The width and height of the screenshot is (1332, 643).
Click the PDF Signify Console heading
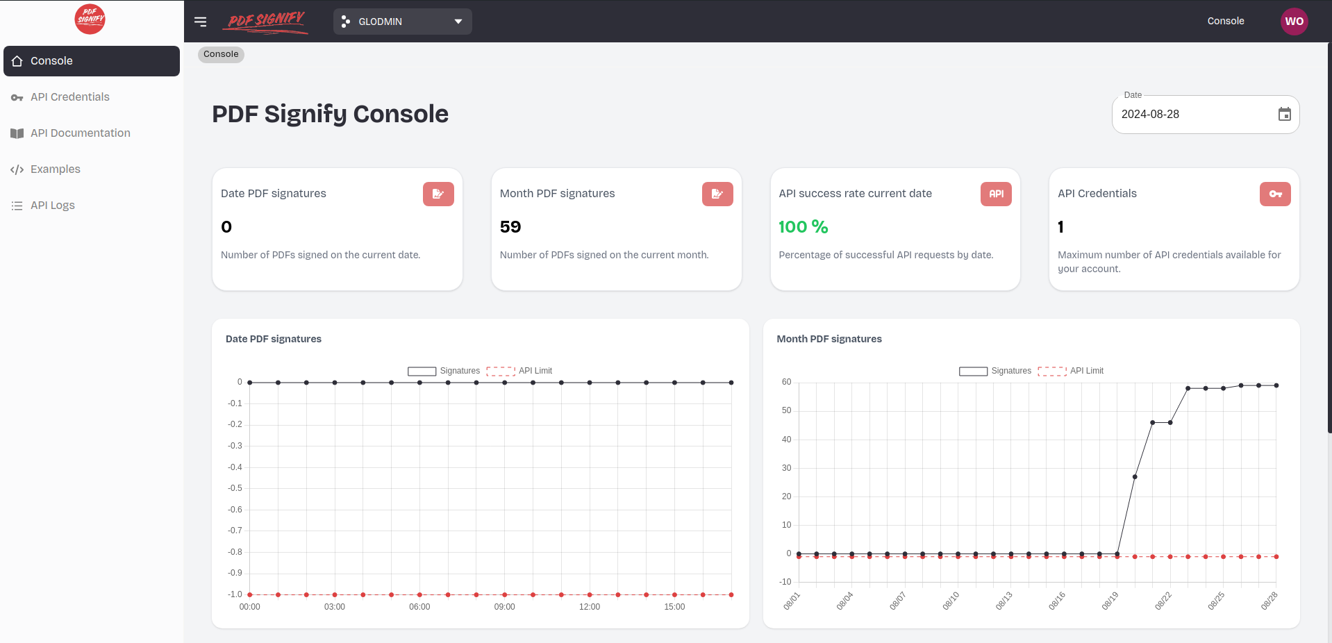[330, 115]
